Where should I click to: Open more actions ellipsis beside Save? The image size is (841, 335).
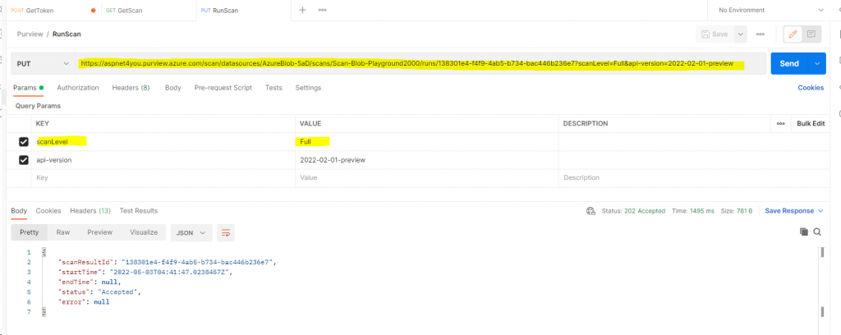[760, 34]
